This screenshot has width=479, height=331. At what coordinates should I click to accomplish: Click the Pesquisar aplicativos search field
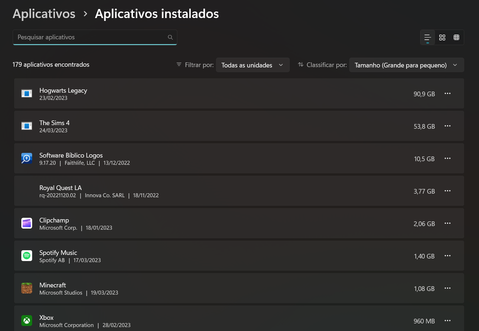click(x=95, y=37)
